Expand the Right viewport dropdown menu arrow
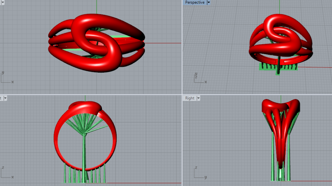332x186 pixels. tap(198, 98)
